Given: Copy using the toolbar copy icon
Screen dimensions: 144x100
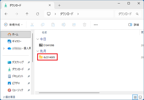Looking at the screenshot, I should pyautogui.click(x=43, y=25).
